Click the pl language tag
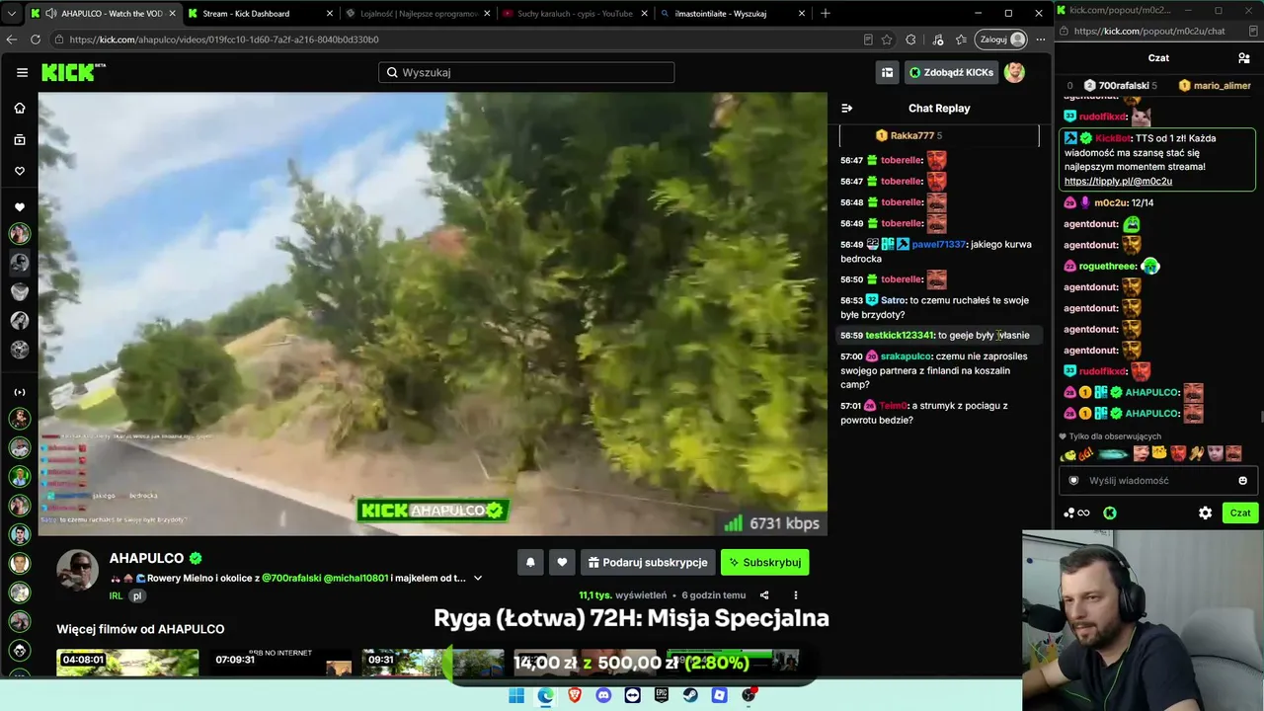Screen dimensions: 1264x711 click(x=138, y=596)
